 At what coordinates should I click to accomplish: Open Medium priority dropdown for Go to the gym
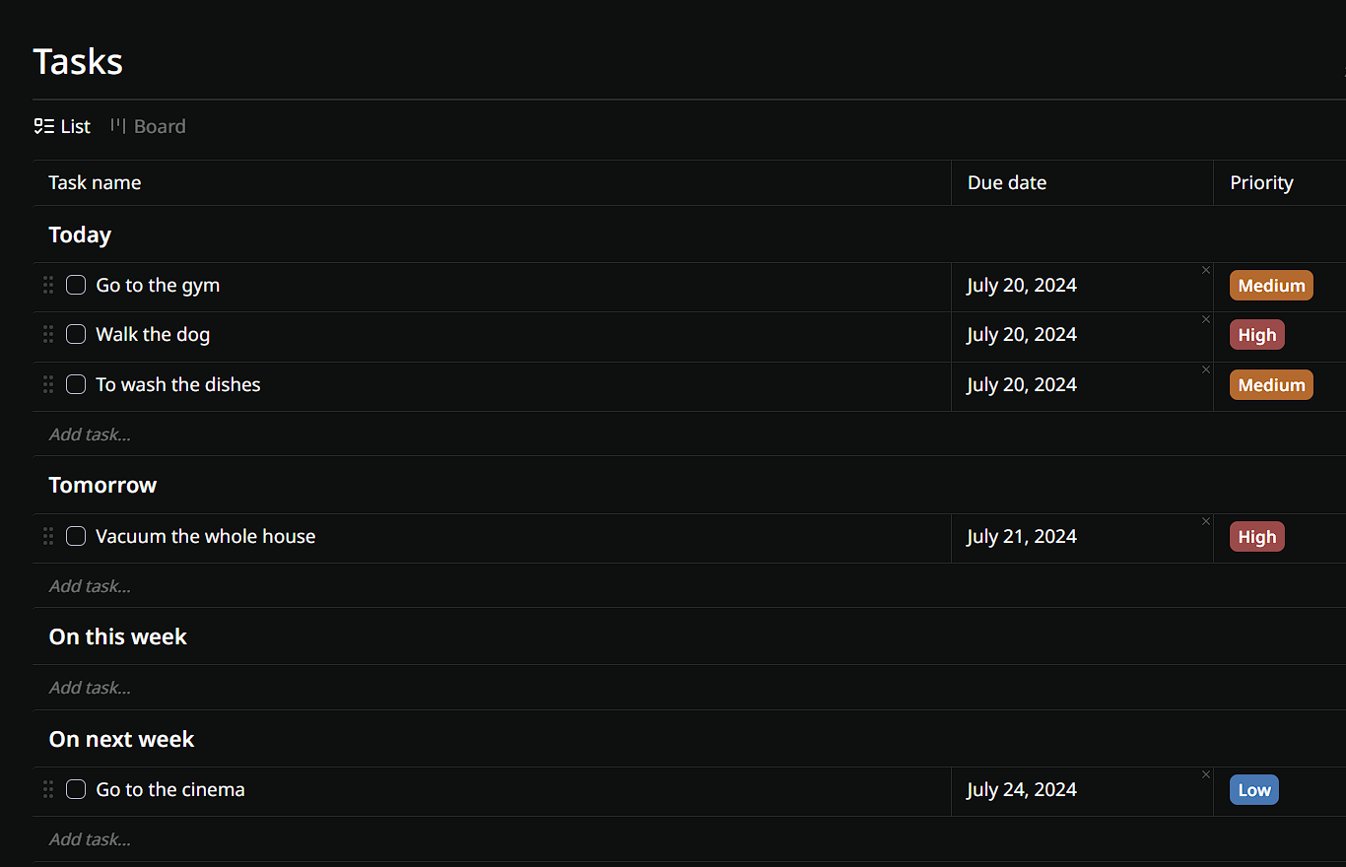tap(1271, 286)
